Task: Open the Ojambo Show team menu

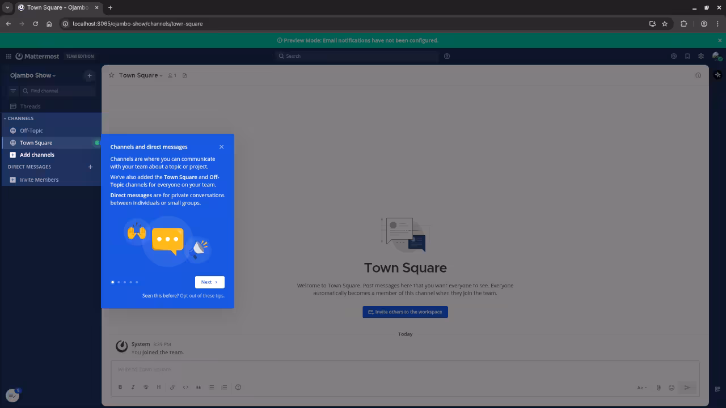Action: click(31, 75)
